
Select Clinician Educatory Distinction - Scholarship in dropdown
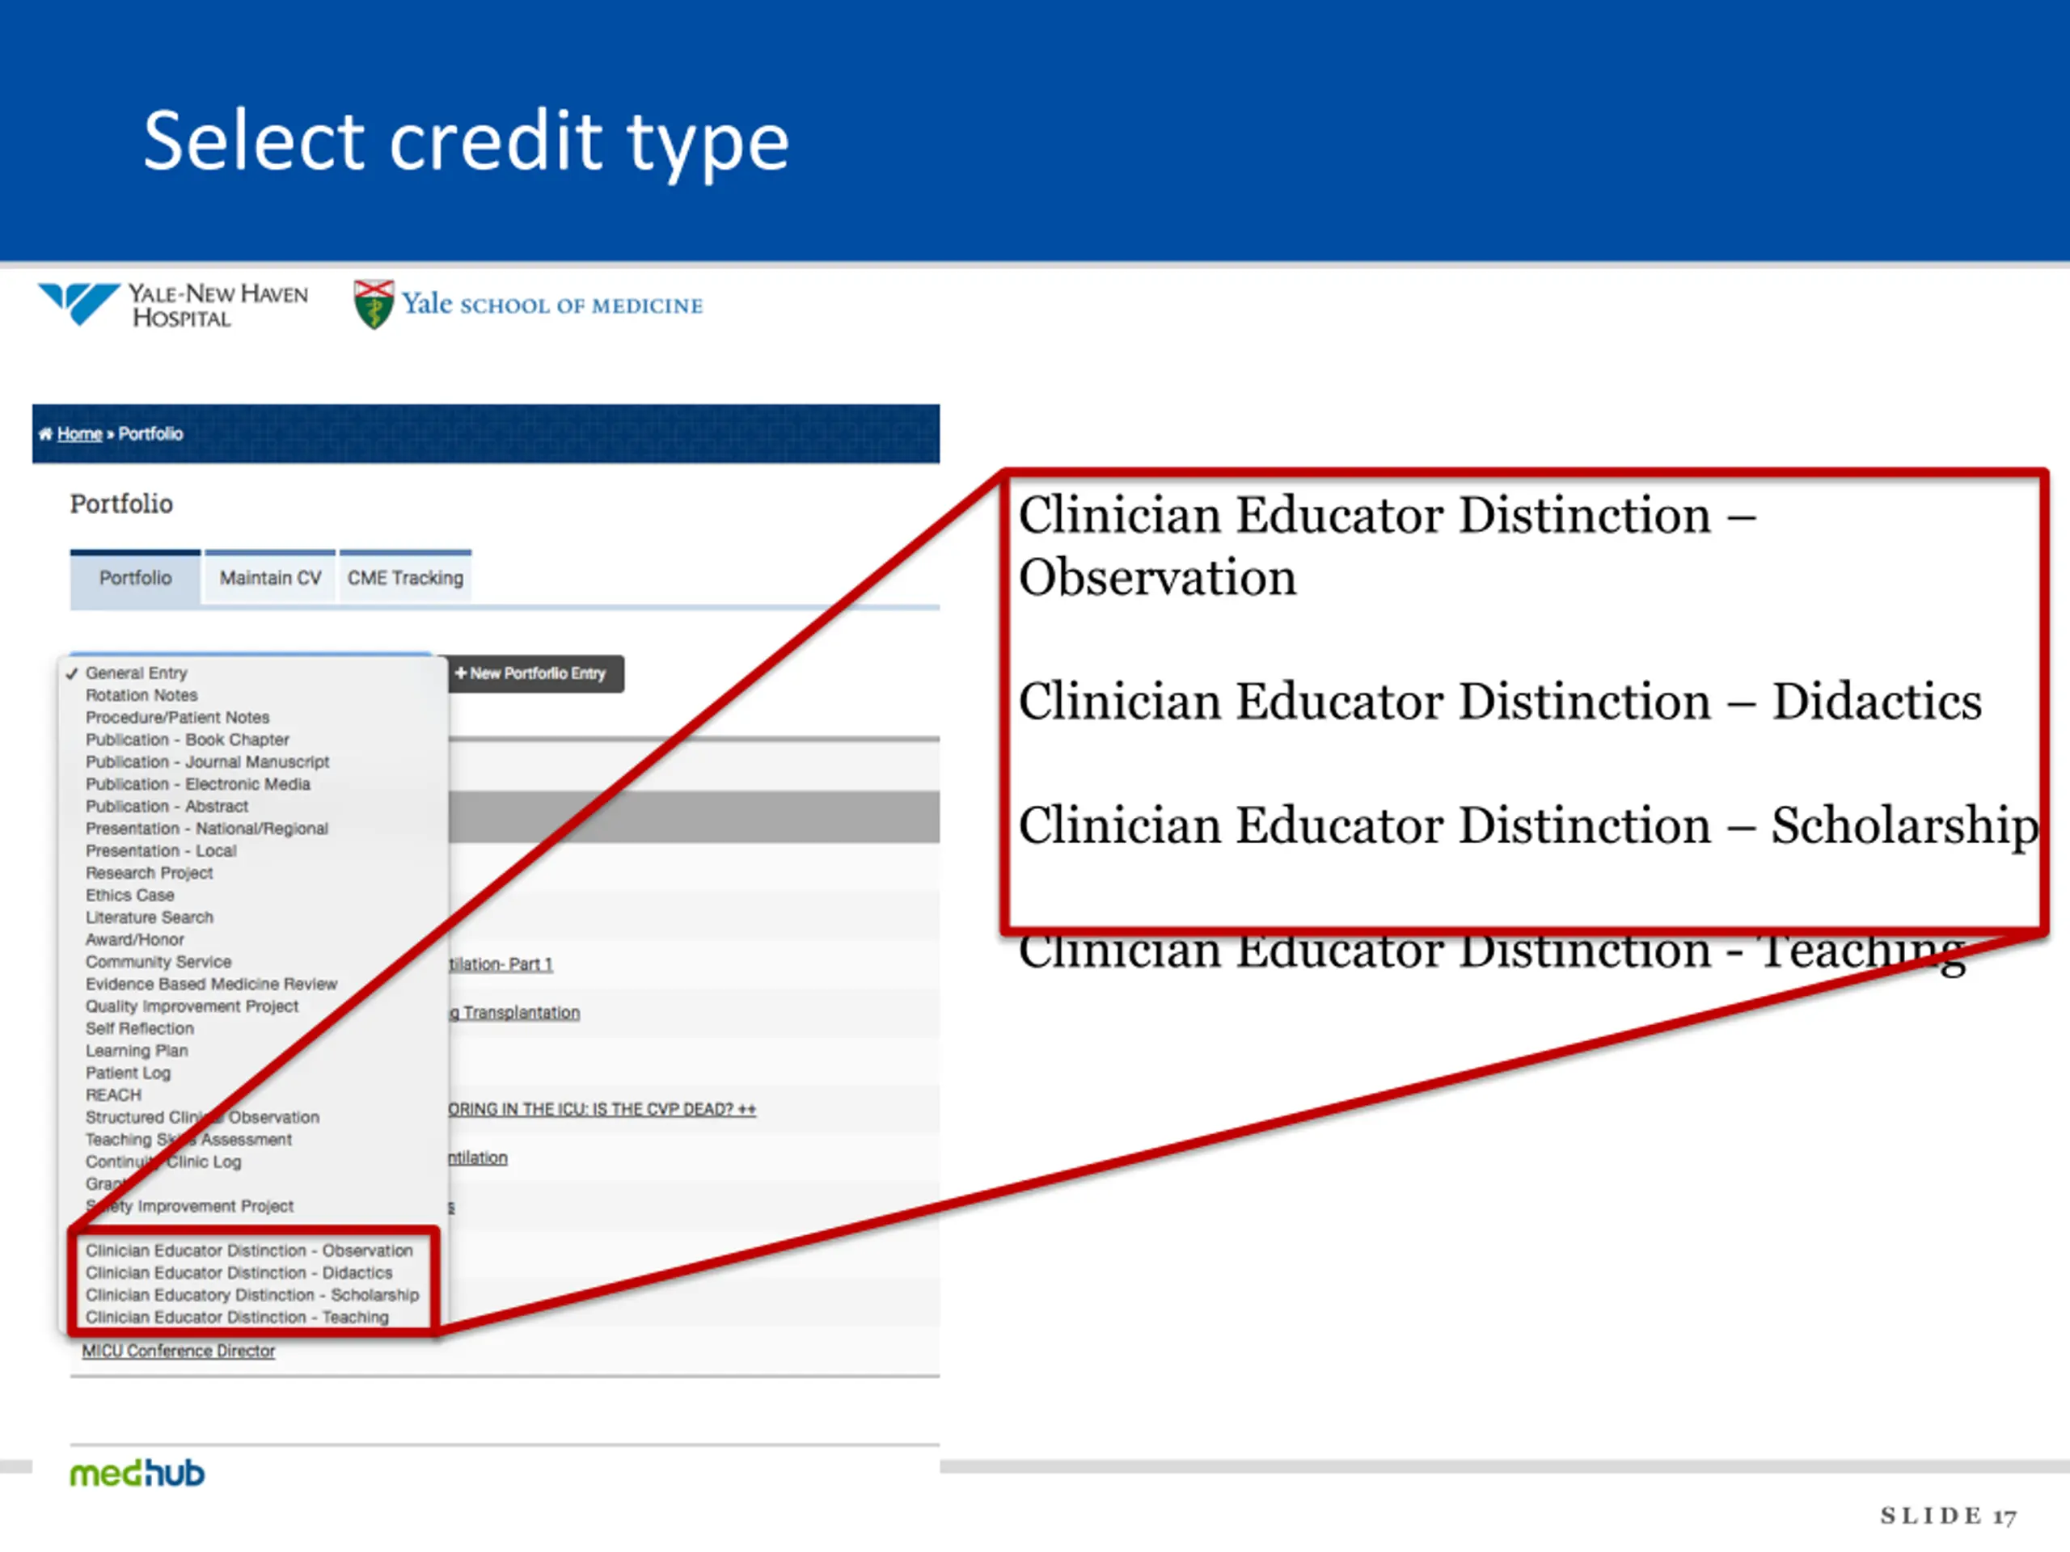coord(252,1296)
